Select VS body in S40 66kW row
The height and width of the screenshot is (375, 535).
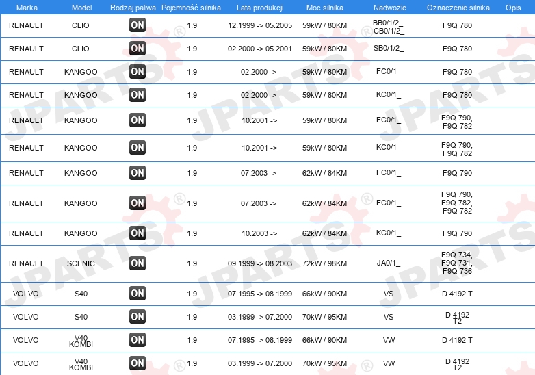[x=389, y=294]
